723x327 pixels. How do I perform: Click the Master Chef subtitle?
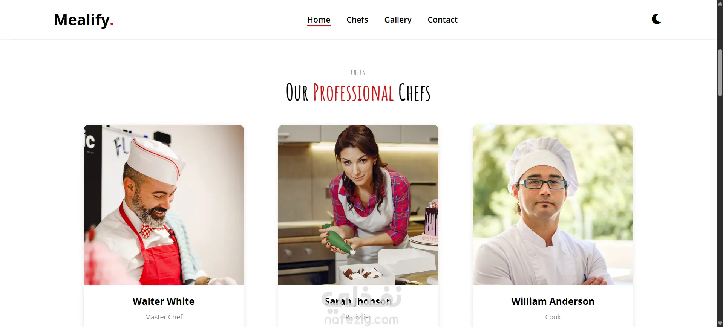click(x=164, y=317)
